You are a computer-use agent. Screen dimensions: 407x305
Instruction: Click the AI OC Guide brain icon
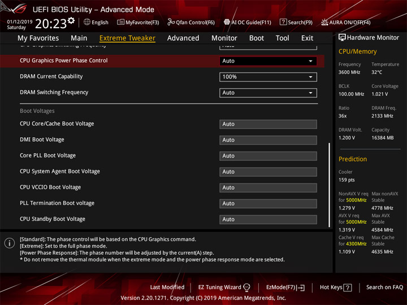coord(227,22)
